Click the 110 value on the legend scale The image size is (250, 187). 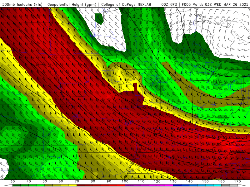tap(141, 181)
